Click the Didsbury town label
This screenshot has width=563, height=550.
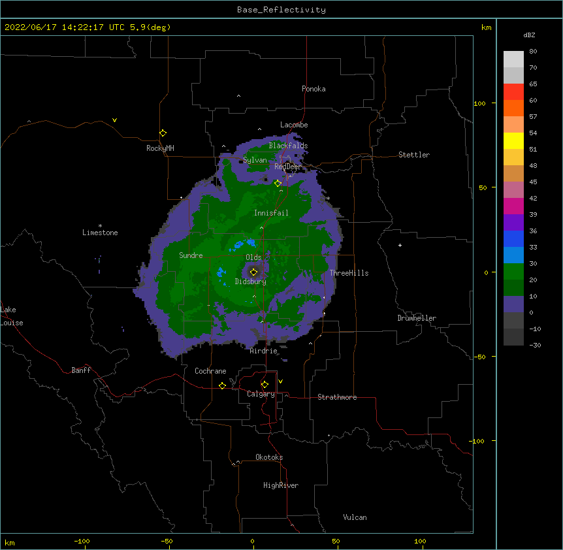pyautogui.click(x=251, y=282)
